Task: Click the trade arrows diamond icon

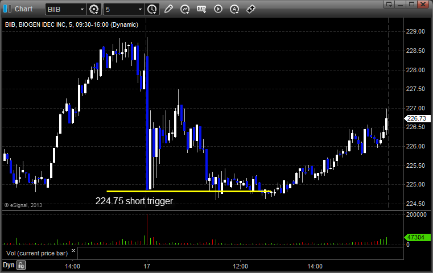Action: pos(251,9)
